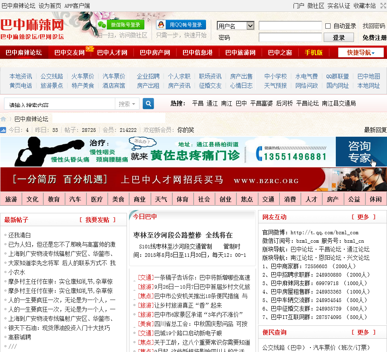The image size is (387, 352).
Task: Open the 巴中房产网 nav tab
Action: [155, 52]
